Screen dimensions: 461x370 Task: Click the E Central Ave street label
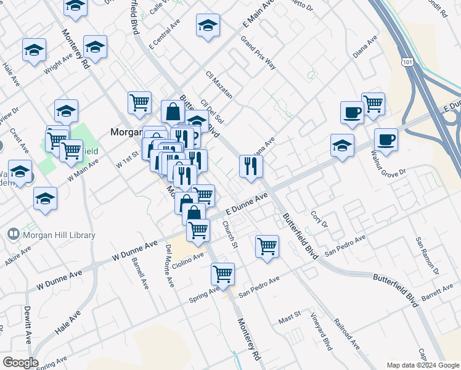pyautogui.click(x=165, y=35)
